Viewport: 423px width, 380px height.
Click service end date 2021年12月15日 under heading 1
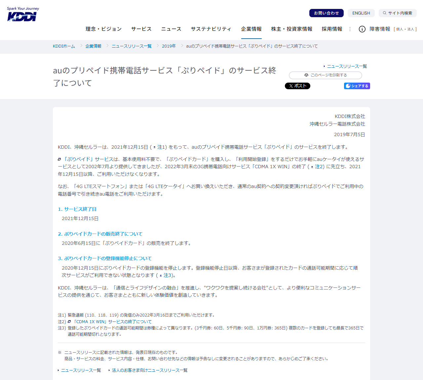coord(80,218)
